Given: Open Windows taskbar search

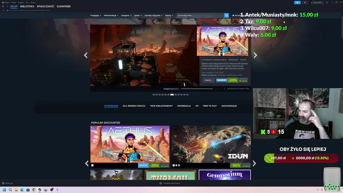Looking at the screenshot, I should pos(10,190).
